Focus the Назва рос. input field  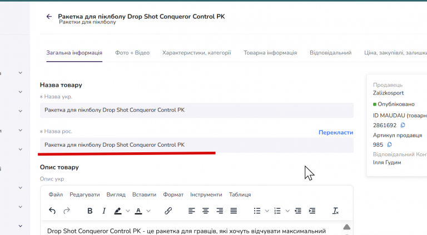coord(197,145)
